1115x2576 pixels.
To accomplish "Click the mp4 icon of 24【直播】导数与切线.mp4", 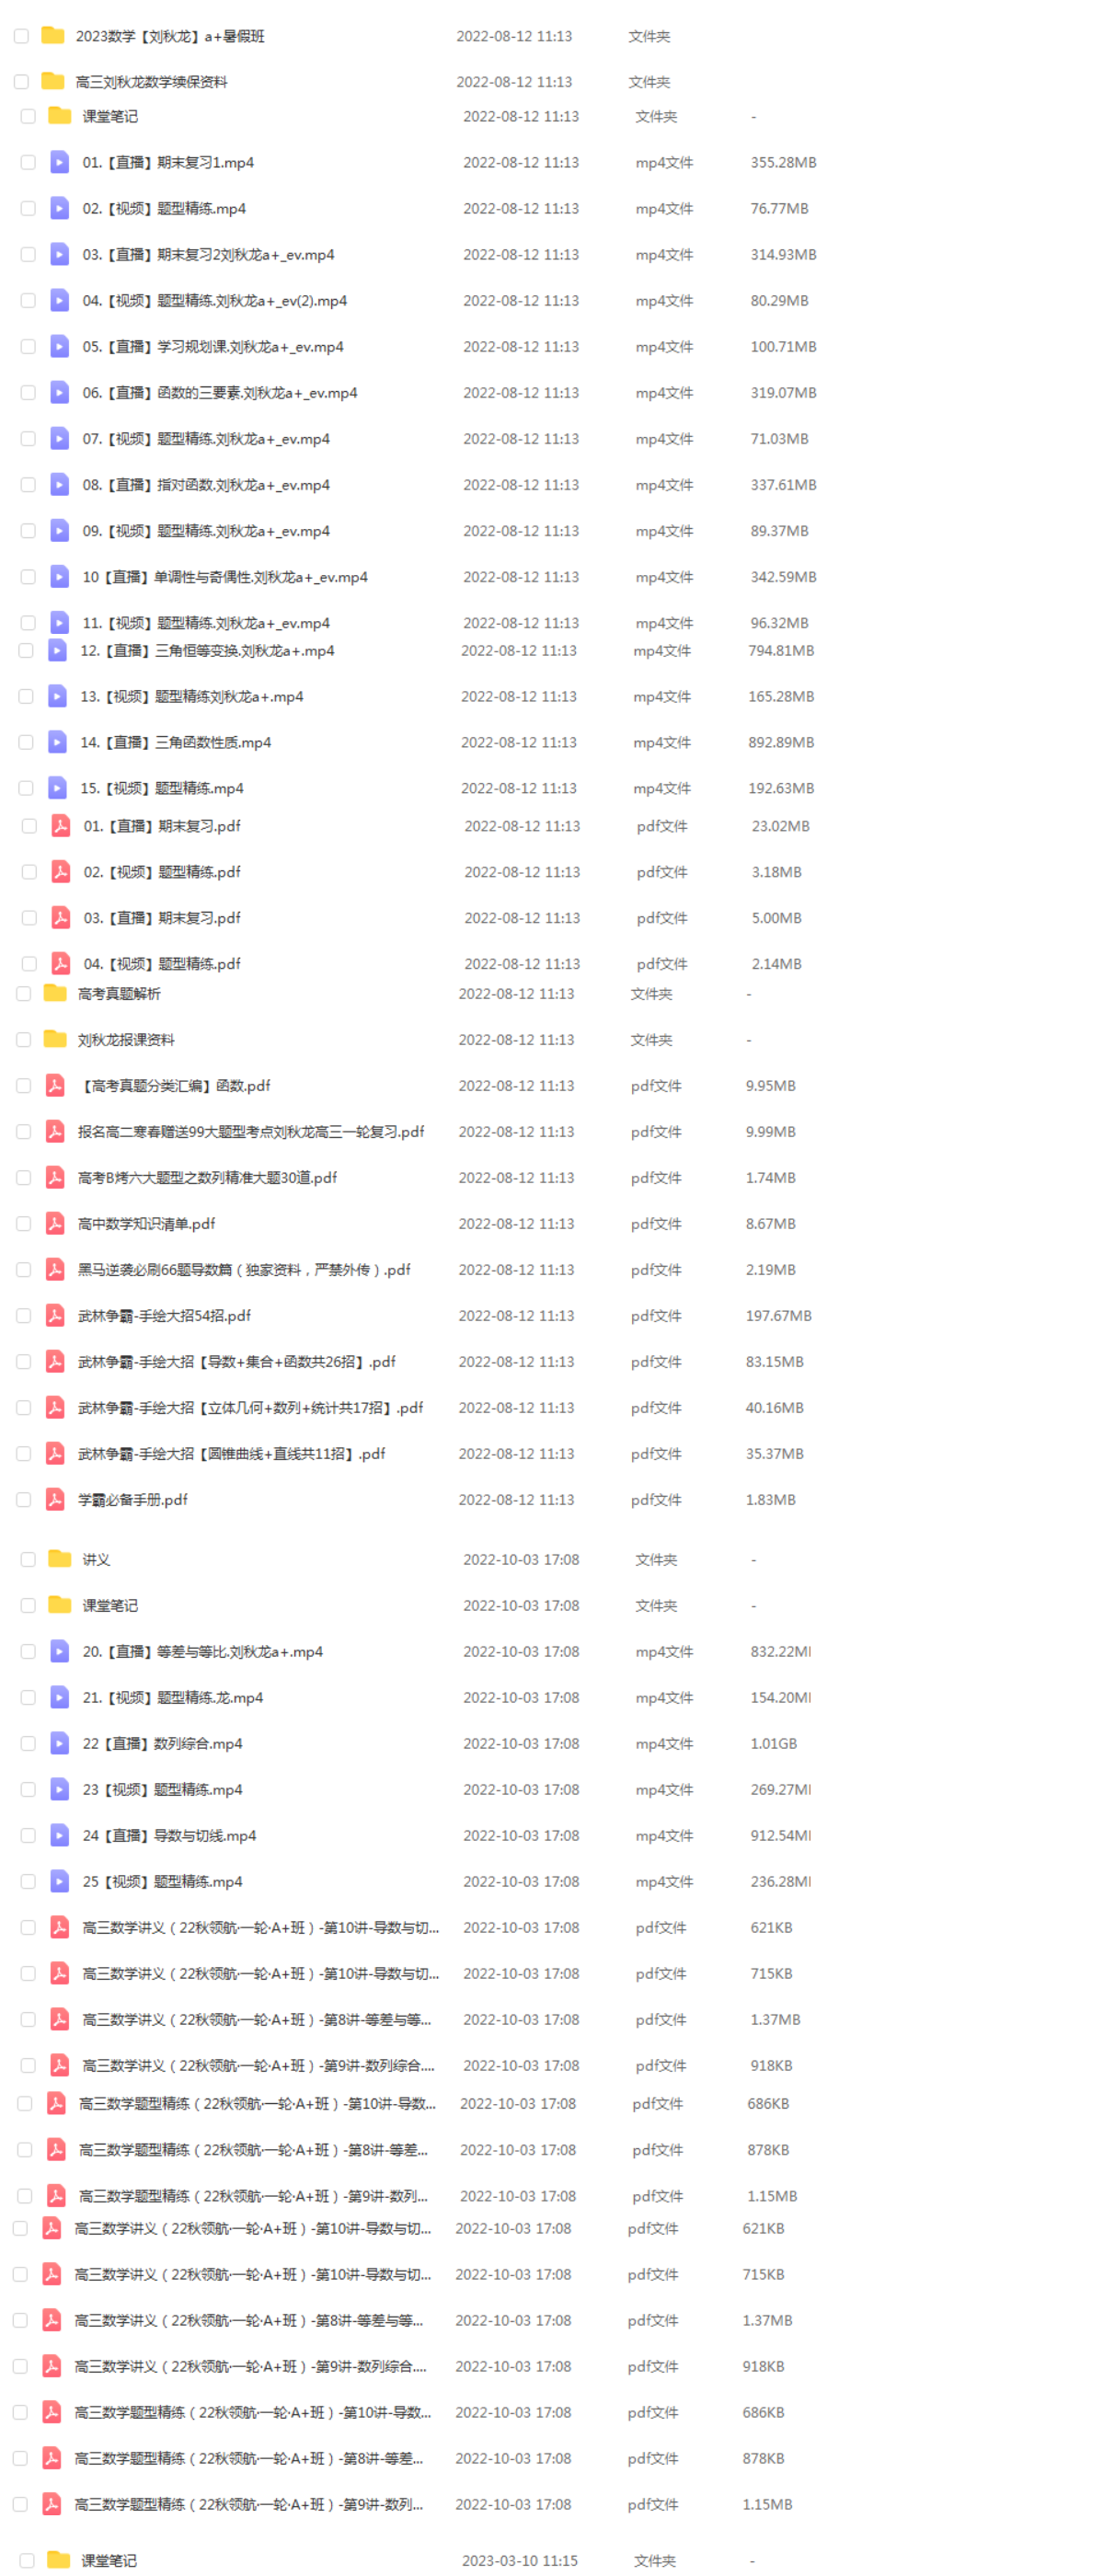I will (x=60, y=1835).
